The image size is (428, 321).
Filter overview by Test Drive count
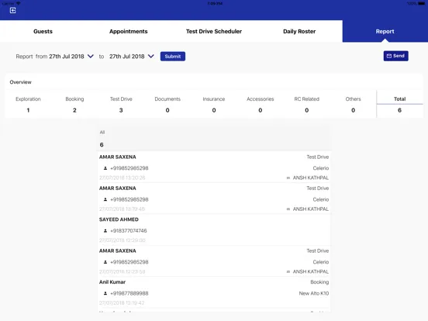click(x=121, y=105)
